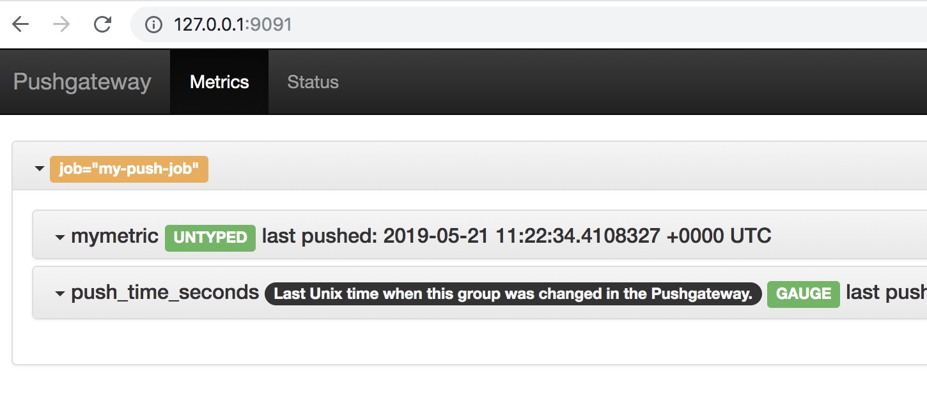Expand the mymetric caret arrow

tap(60, 237)
